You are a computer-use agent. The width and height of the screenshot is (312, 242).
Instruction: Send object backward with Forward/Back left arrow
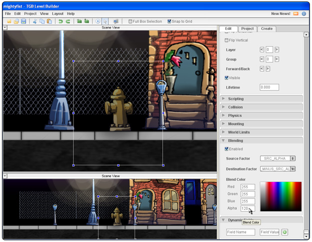coord(262,69)
